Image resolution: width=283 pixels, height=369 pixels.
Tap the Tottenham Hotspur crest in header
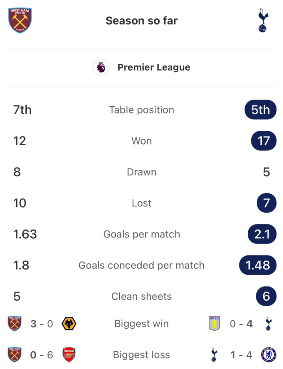click(x=263, y=21)
